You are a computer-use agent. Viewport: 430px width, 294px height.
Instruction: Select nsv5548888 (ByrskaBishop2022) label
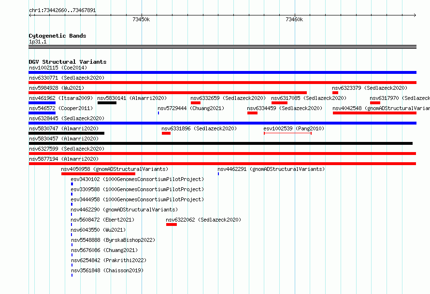(113, 240)
